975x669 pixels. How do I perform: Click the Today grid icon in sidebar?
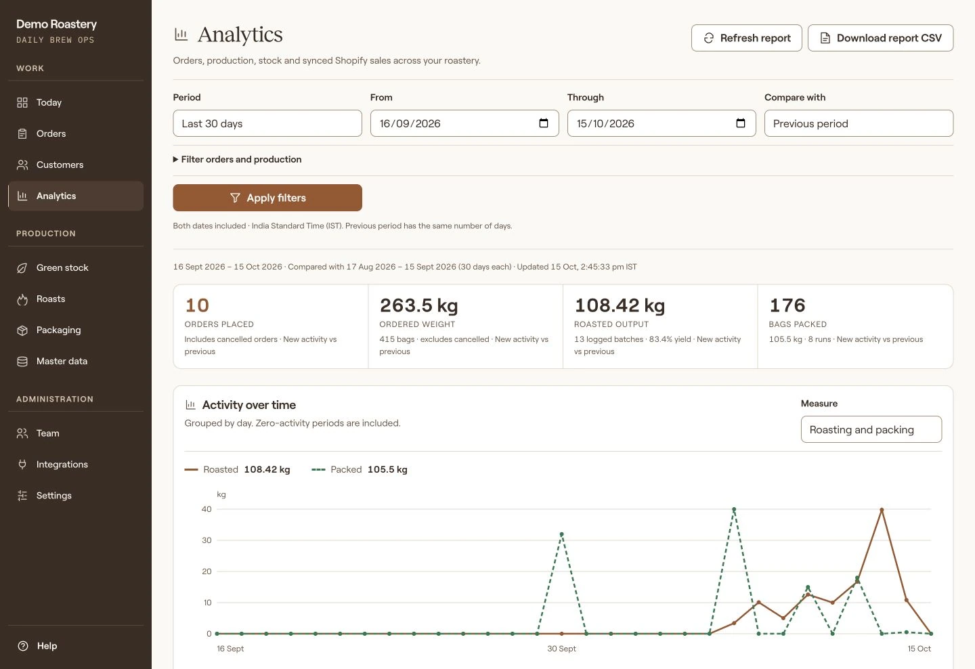[x=22, y=102]
